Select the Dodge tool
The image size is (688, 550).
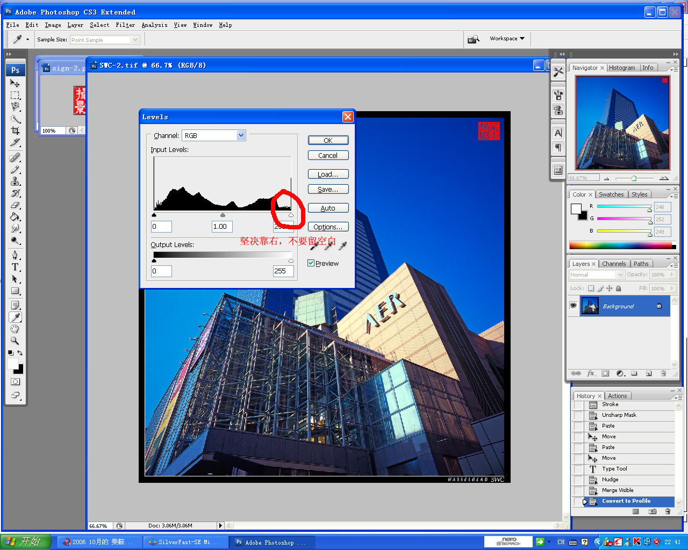15,240
